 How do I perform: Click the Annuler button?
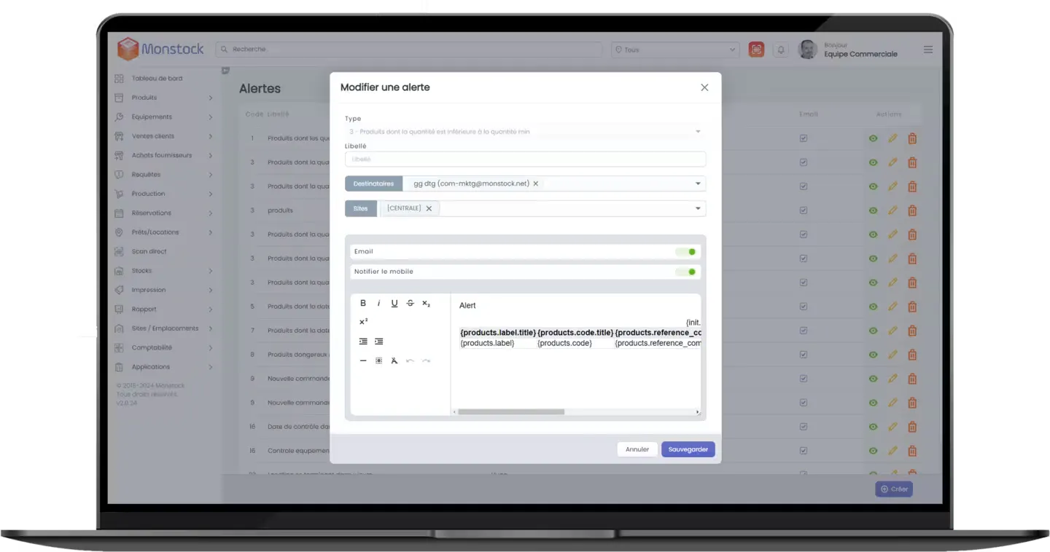(637, 449)
